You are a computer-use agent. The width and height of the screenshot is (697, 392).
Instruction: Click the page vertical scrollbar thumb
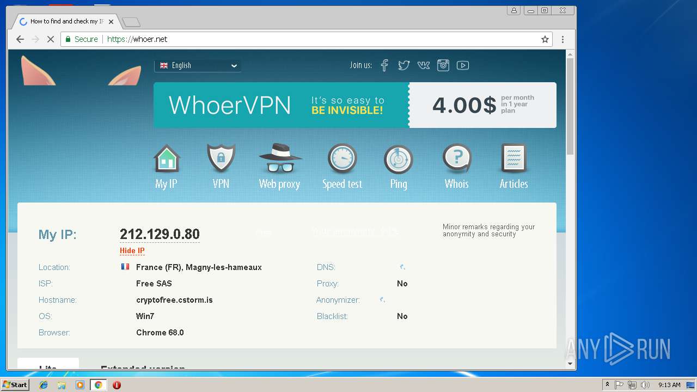click(x=570, y=106)
